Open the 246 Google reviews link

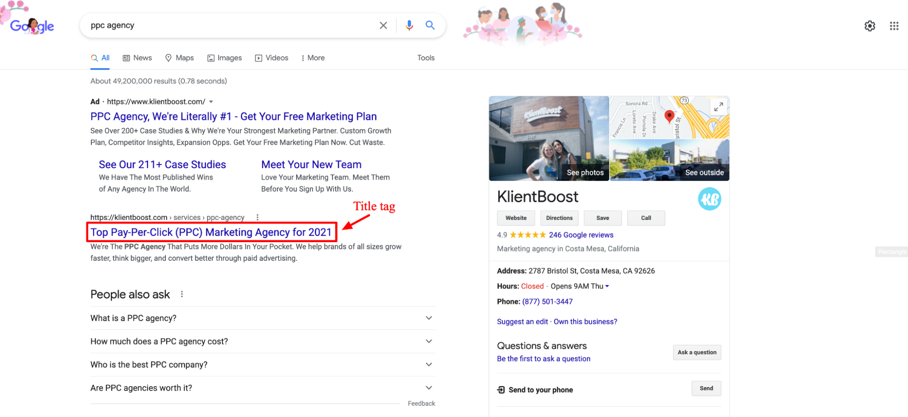[581, 235]
